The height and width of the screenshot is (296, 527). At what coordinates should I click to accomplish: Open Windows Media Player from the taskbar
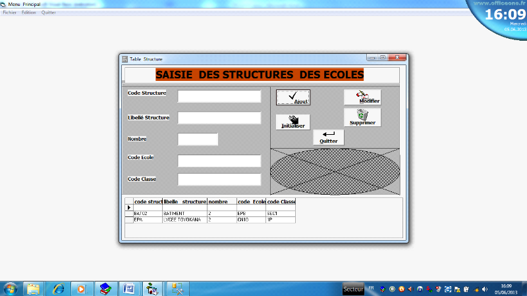click(81, 288)
